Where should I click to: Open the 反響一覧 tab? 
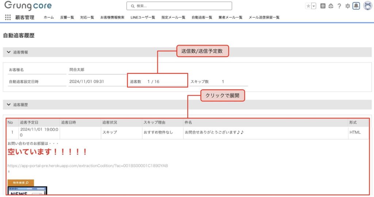click(x=67, y=18)
